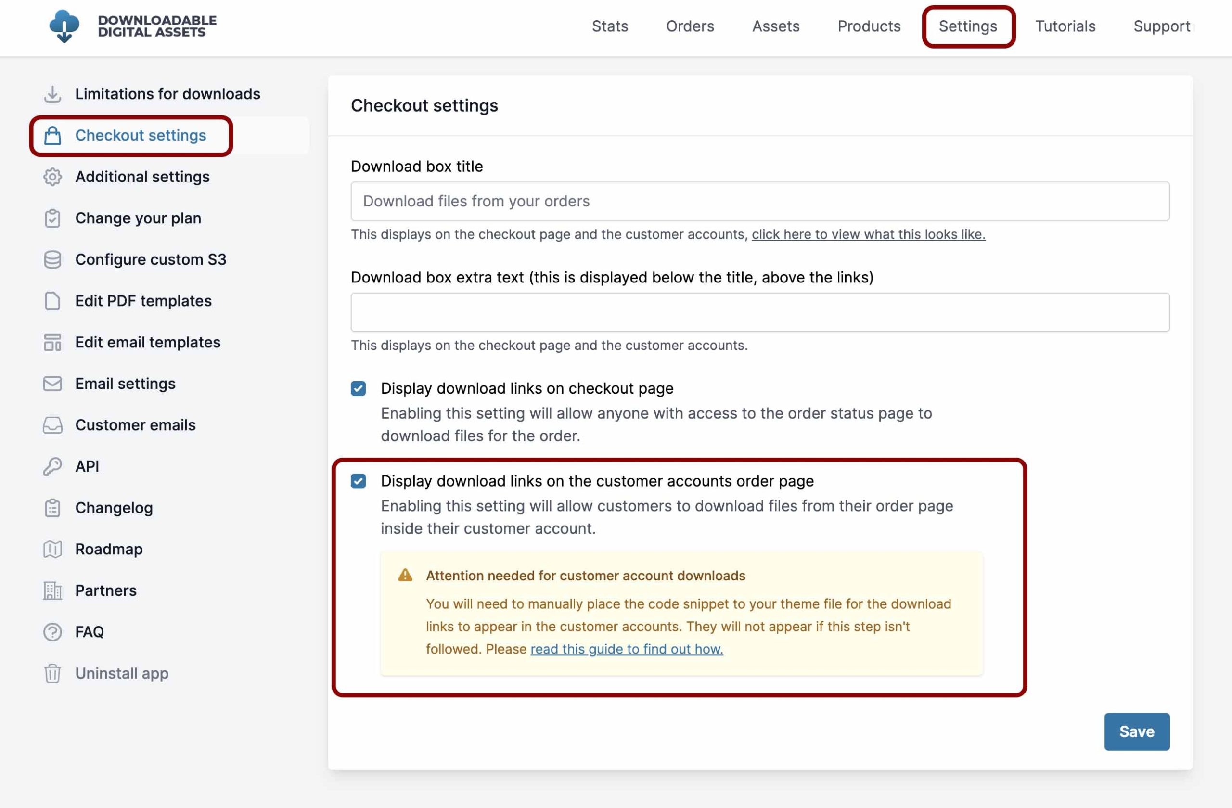Switch to the Orders tab

coord(690,26)
